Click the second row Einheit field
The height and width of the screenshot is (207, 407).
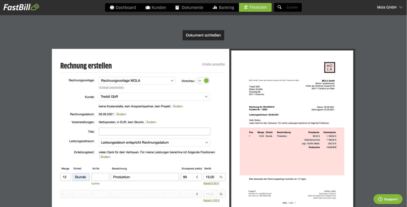pos(81,194)
